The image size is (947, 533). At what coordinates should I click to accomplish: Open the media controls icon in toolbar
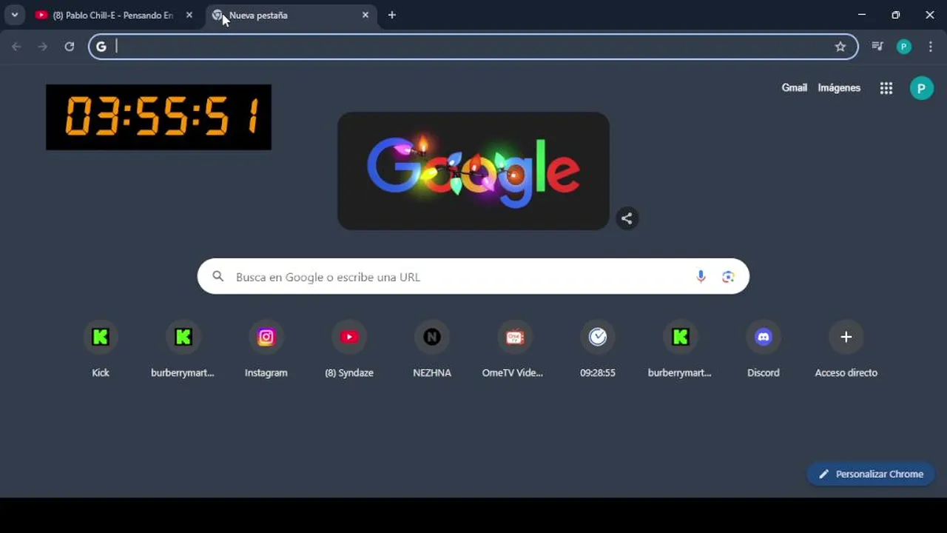click(877, 47)
